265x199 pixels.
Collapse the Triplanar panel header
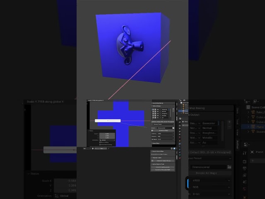[157, 158]
